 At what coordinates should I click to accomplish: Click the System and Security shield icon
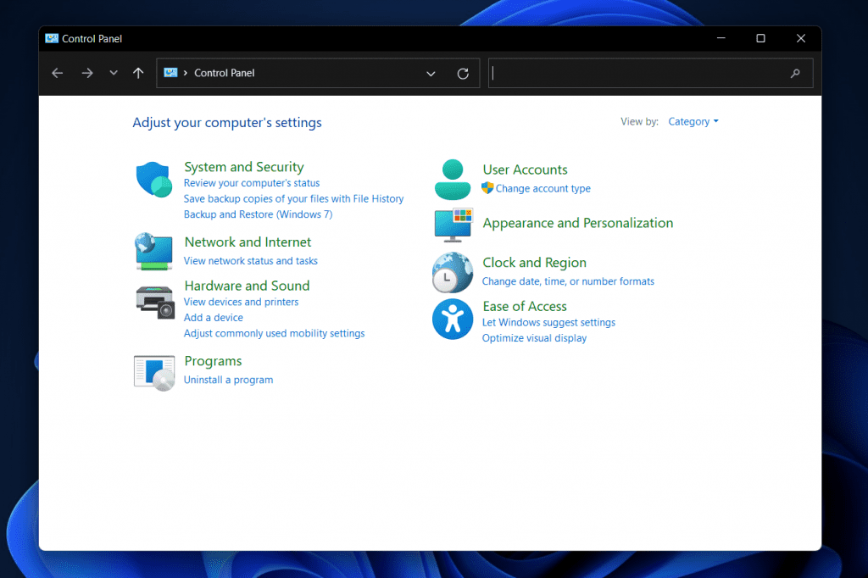click(154, 180)
